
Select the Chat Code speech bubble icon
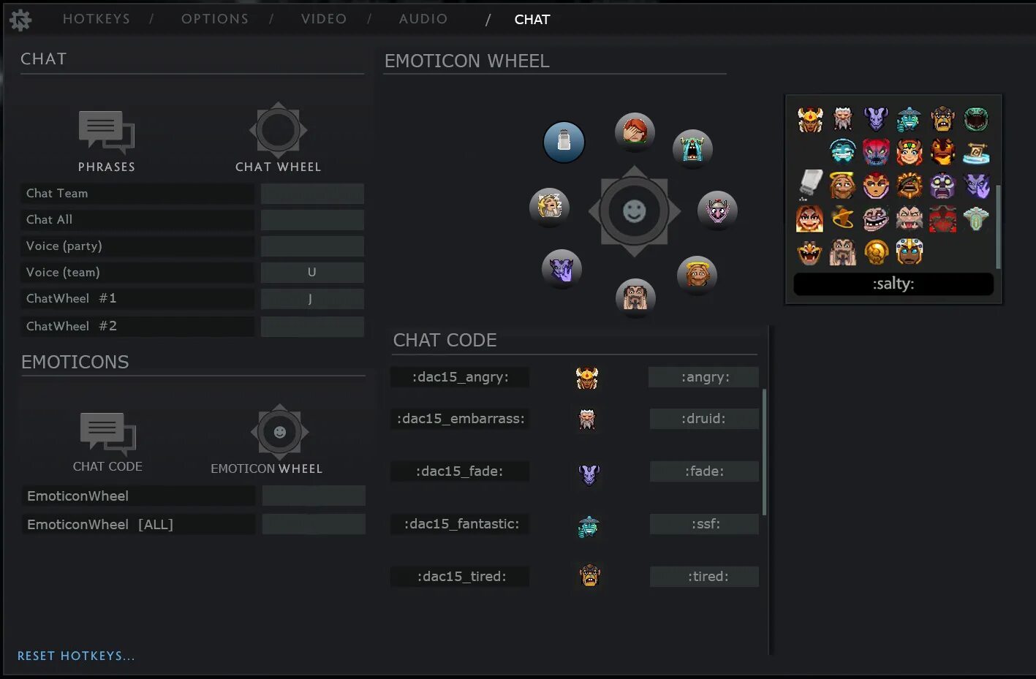107,433
